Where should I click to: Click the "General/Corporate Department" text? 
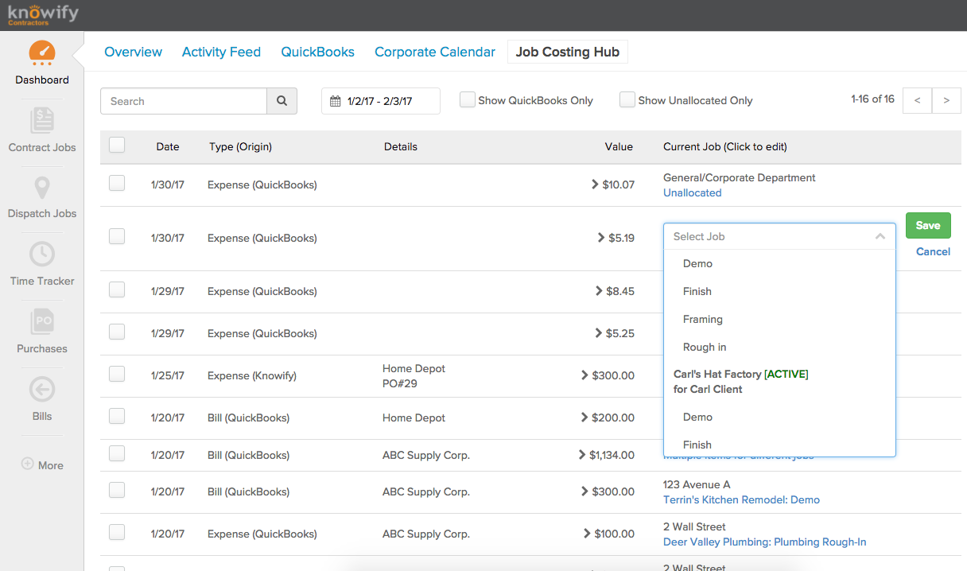740,177
